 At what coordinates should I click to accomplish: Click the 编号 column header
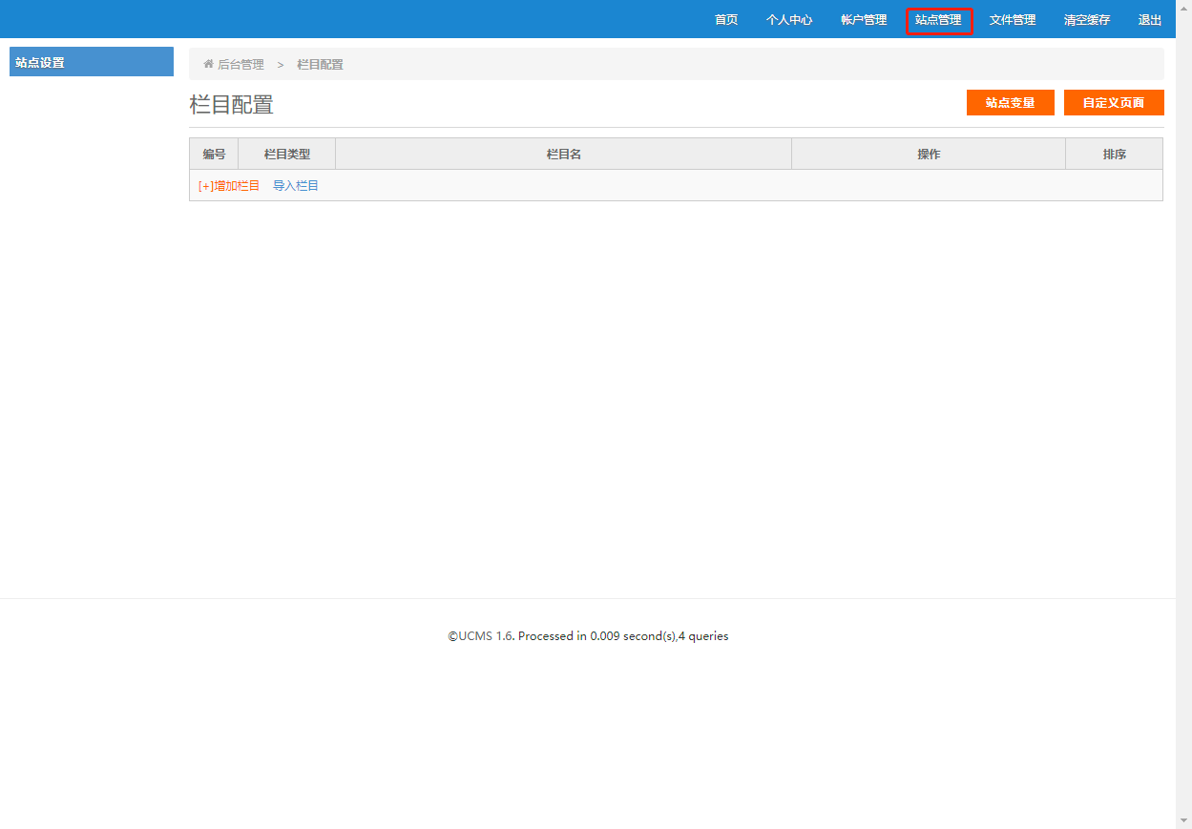(x=214, y=154)
